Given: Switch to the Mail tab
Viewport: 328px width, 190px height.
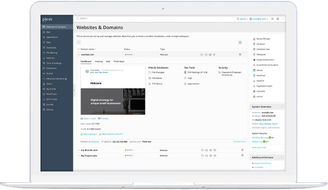Looking at the screenshot, I should click(x=108, y=61).
